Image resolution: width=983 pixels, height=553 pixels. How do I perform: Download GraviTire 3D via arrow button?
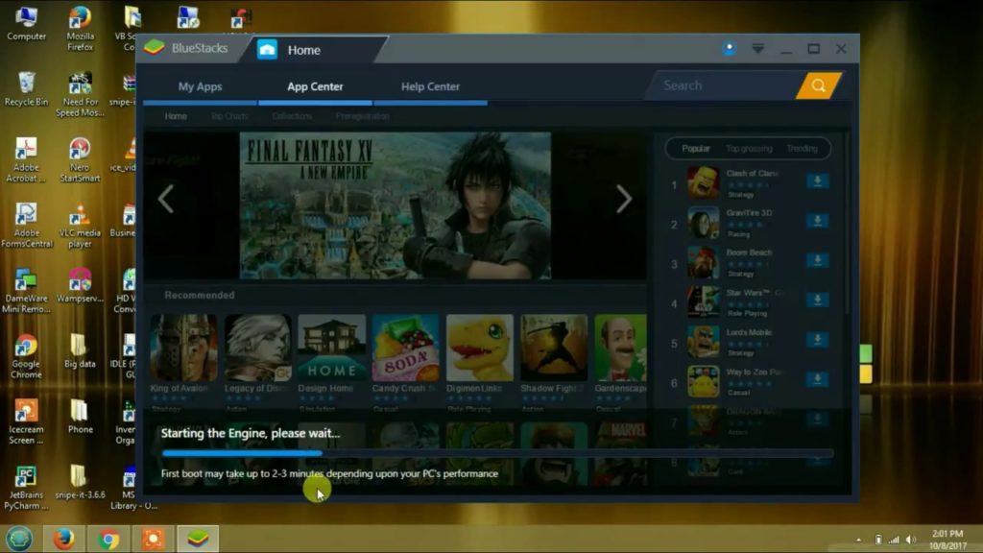(x=818, y=221)
